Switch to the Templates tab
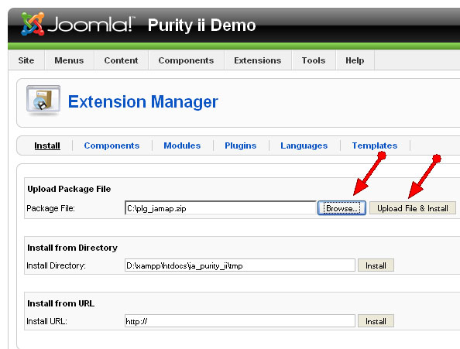The image size is (460, 349). coord(375,145)
